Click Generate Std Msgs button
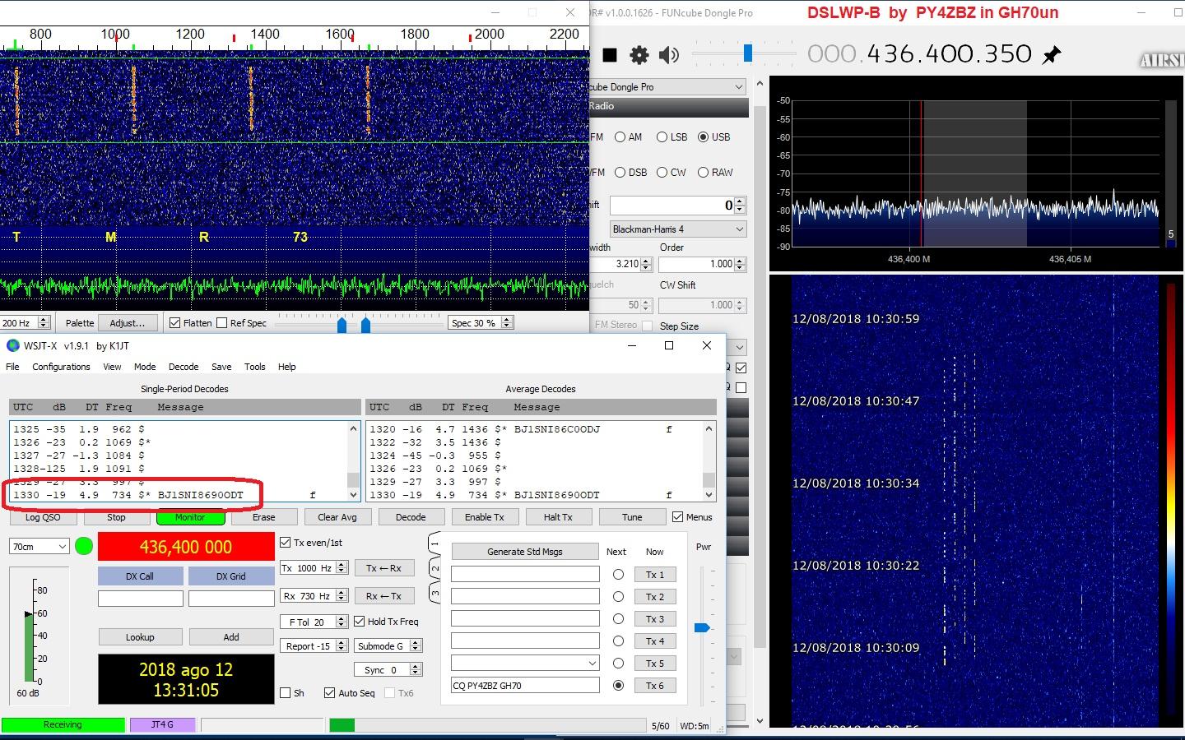Screen dimensions: 1185x740 pyautogui.click(x=525, y=552)
